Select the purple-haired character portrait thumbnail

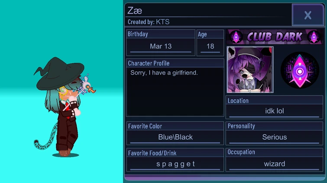coord(250,69)
